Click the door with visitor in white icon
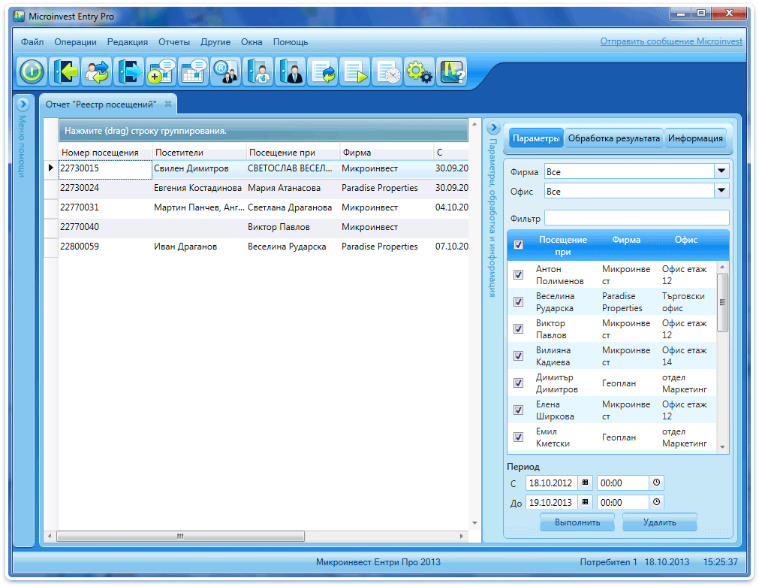 point(258,71)
